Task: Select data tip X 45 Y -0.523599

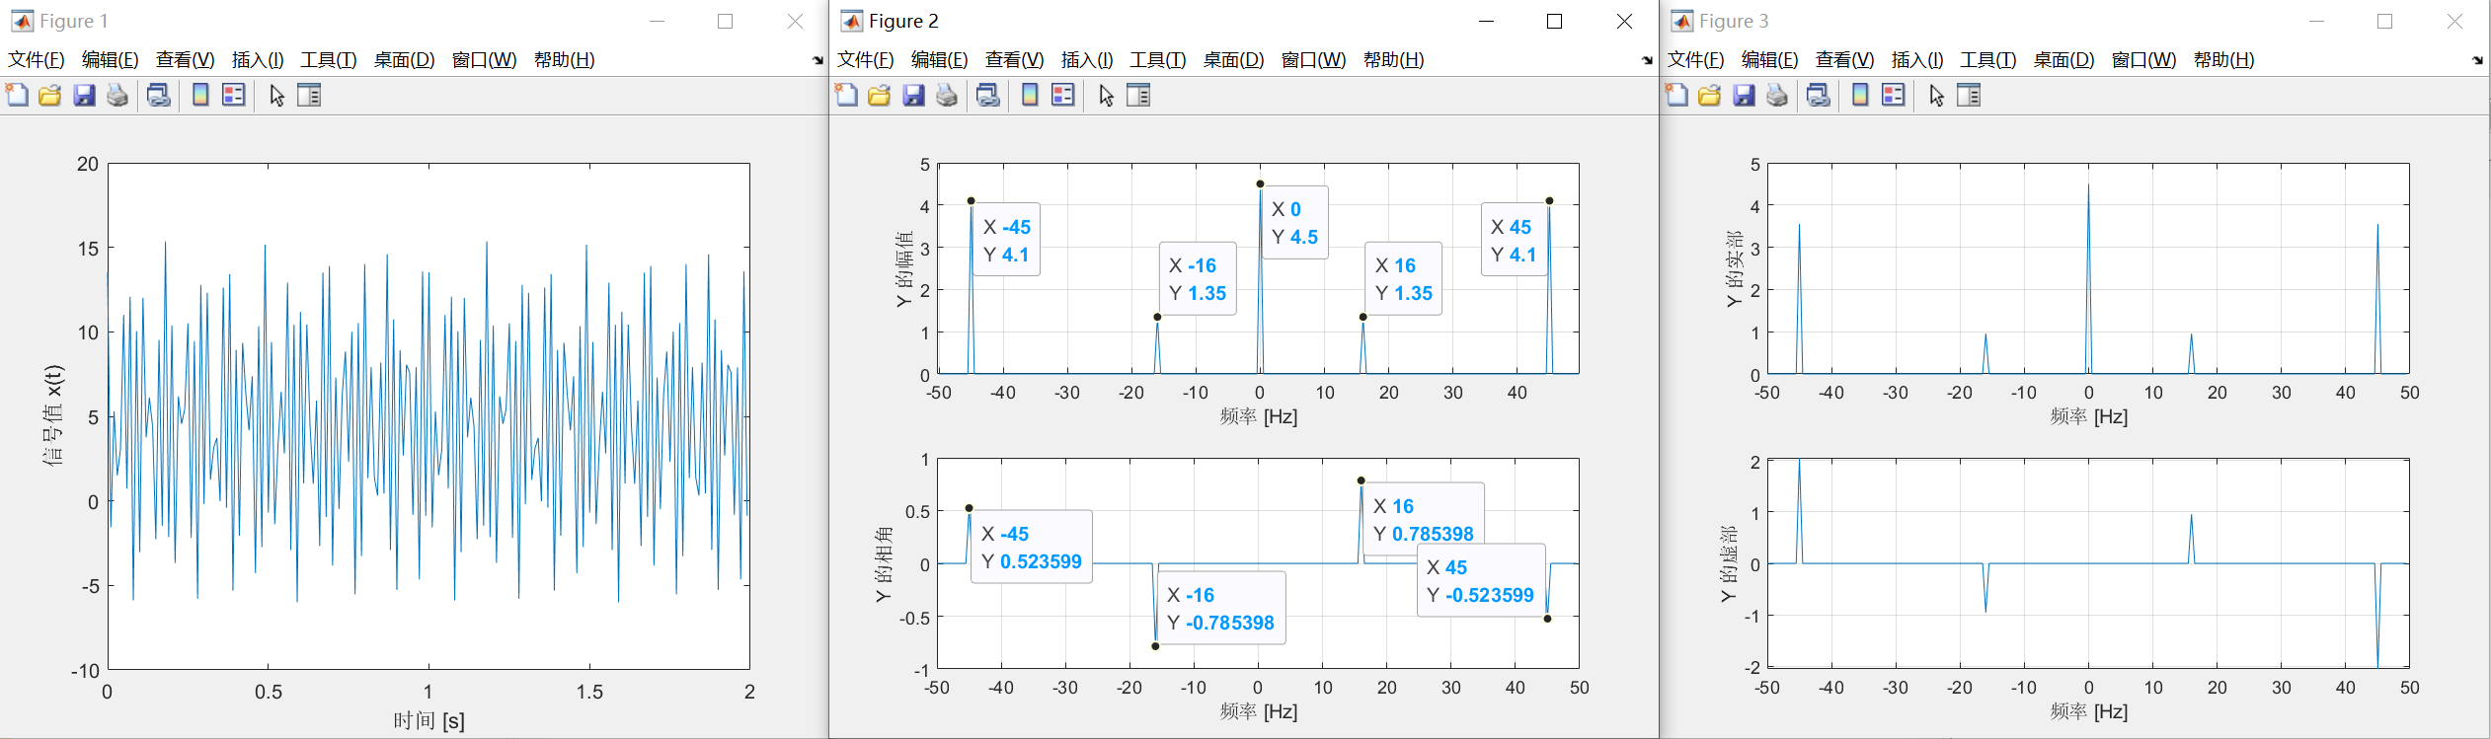Action: click(x=1481, y=580)
